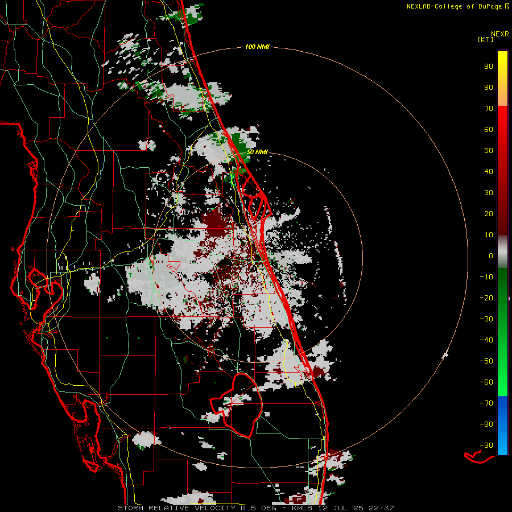Screen dimensions: 512x512
Task: Select the 100 NMI range ring label
Action: [257, 47]
